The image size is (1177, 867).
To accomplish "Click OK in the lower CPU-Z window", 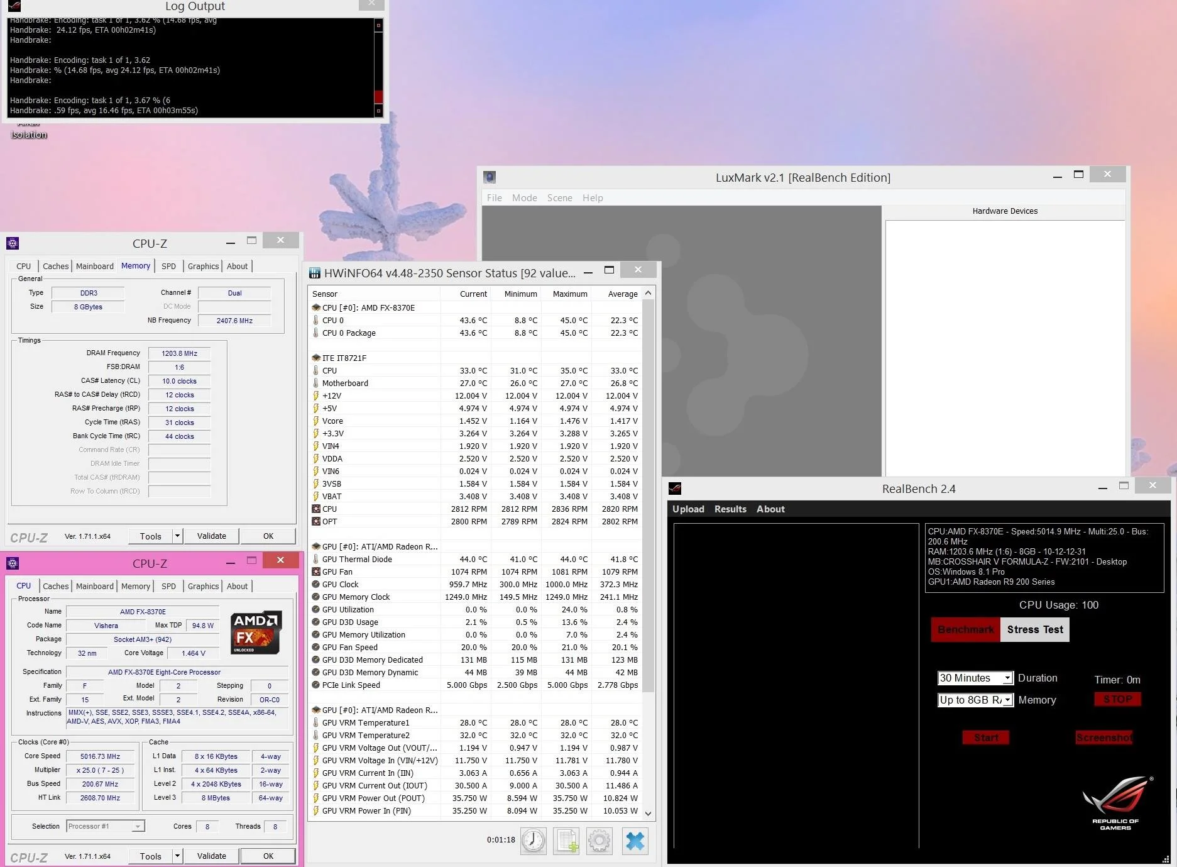I will [268, 856].
